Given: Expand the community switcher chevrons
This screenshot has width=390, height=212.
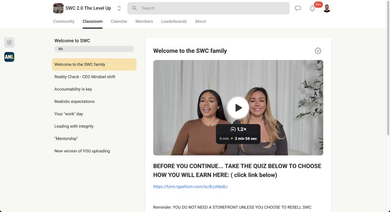Looking at the screenshot, I should tap(119, 8).
